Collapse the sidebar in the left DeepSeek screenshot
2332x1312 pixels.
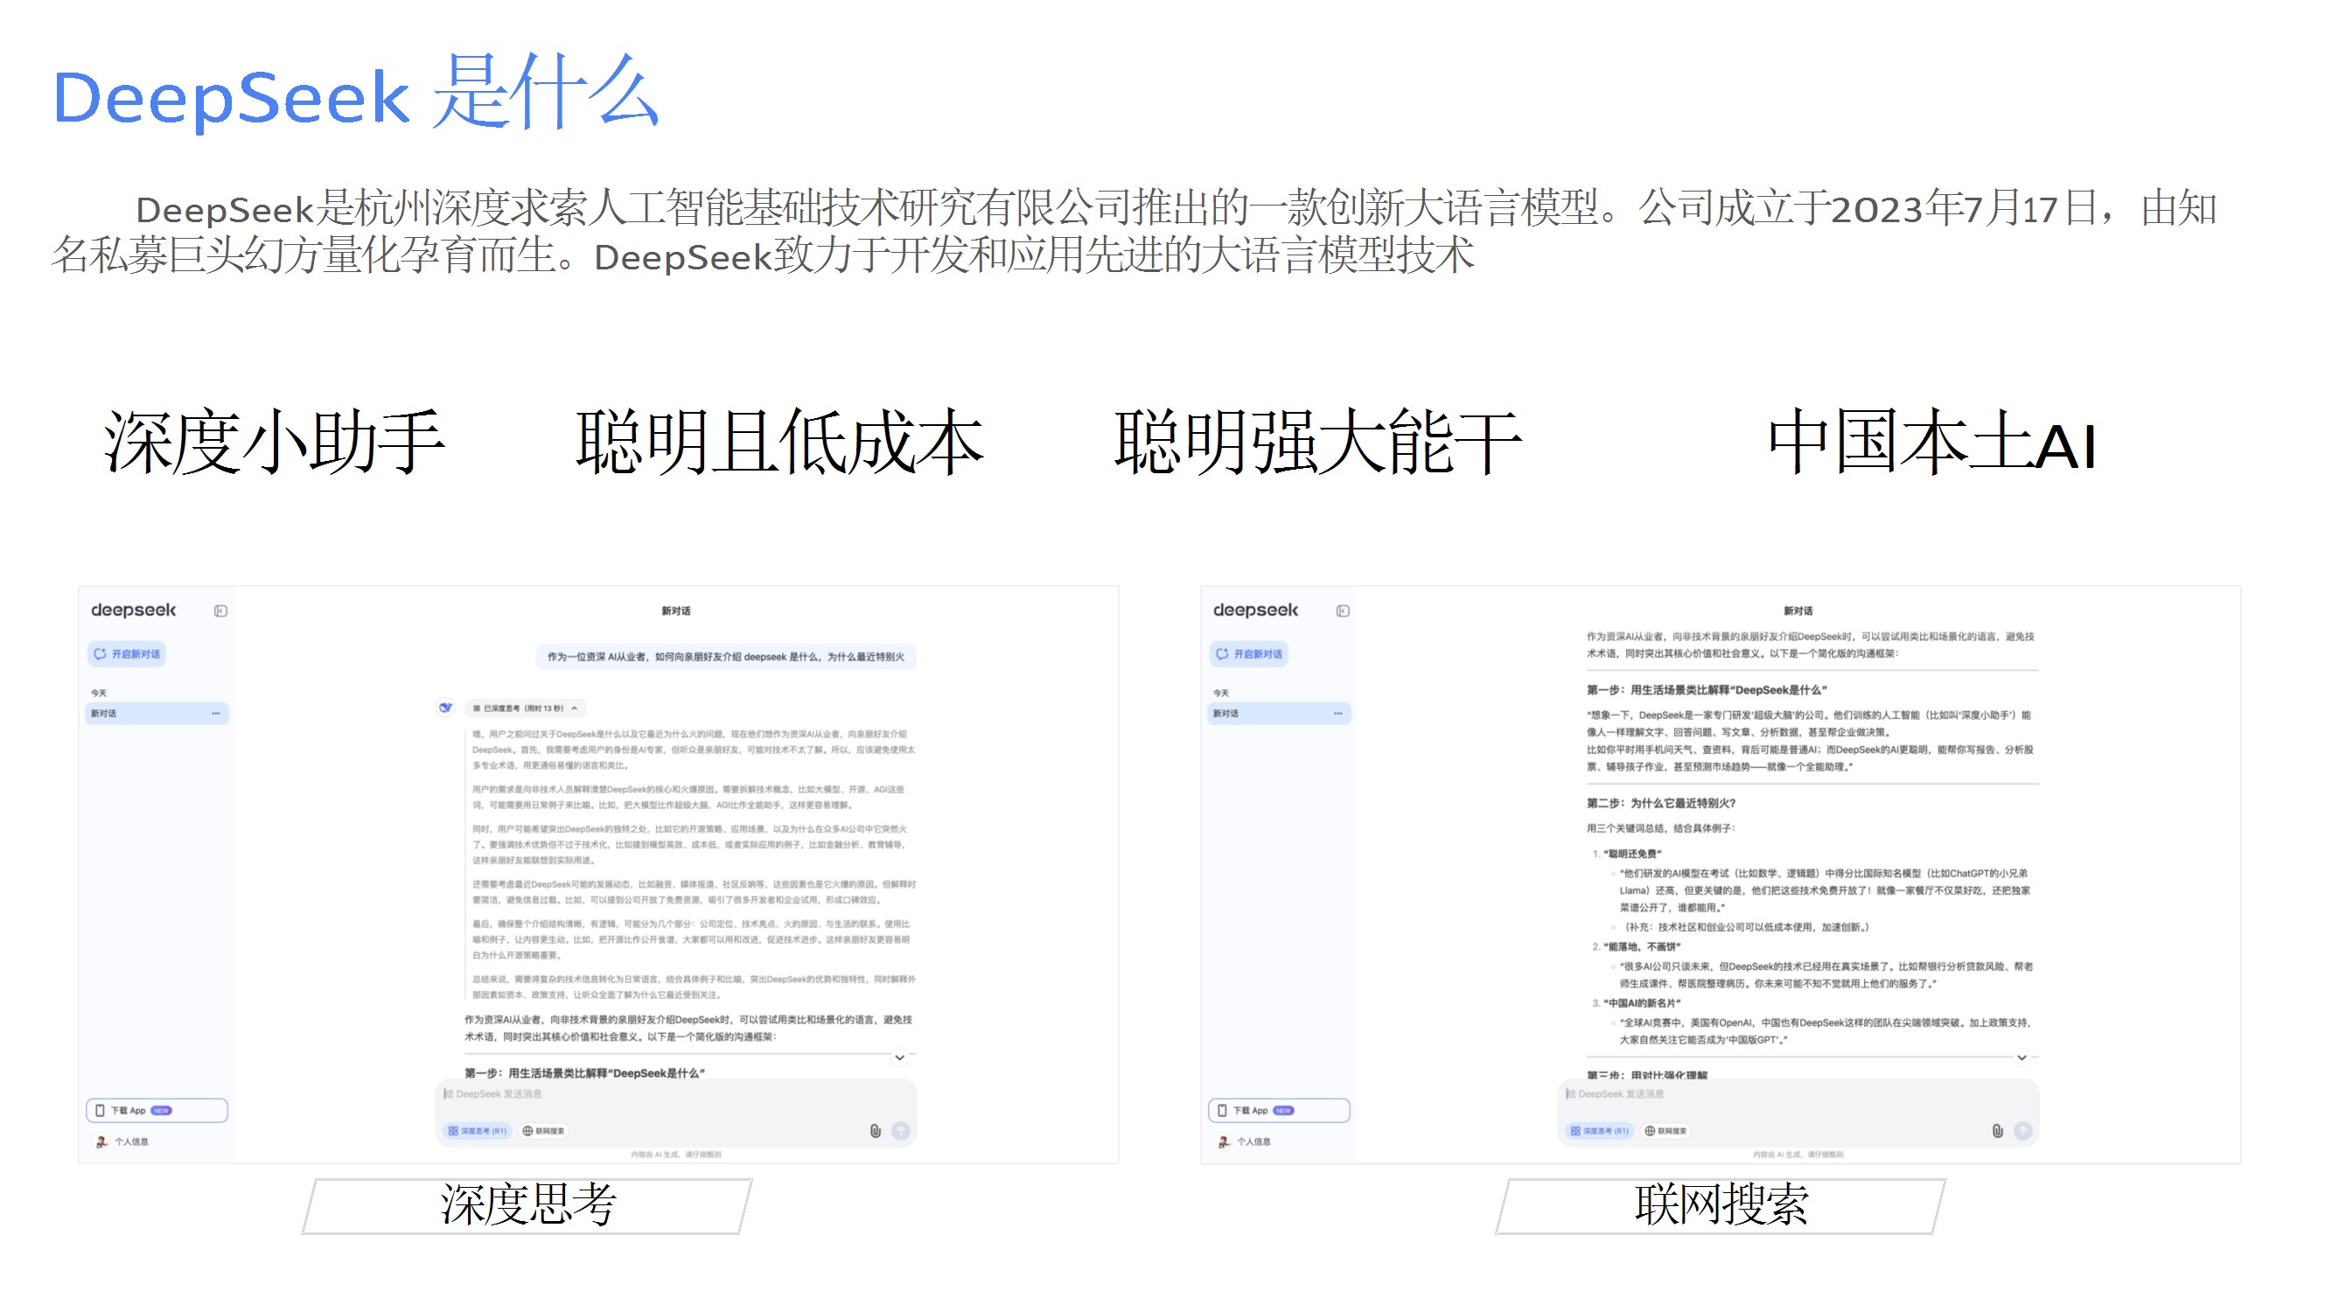pyautogui.click(x=220, y=611)
